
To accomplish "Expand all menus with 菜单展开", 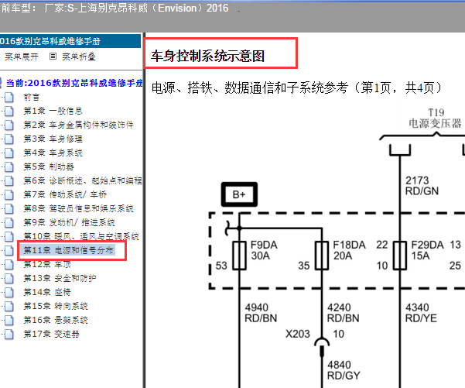I will 22,57.
